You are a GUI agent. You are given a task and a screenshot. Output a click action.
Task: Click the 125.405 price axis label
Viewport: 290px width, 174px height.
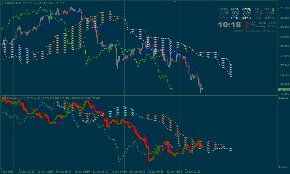(x=284, y=94)
